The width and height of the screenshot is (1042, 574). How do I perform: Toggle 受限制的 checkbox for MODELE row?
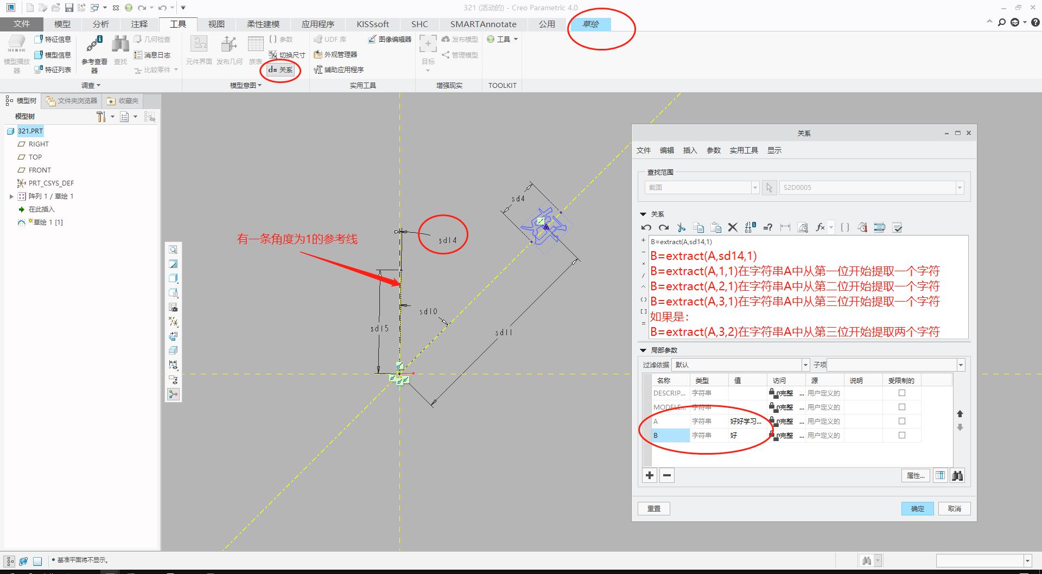902,407
